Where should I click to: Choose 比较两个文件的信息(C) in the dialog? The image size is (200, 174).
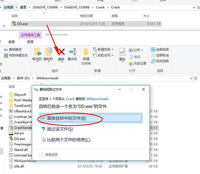coord(66,140)
